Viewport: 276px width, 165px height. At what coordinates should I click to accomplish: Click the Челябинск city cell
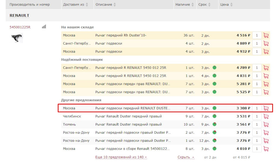click(72, 116)
